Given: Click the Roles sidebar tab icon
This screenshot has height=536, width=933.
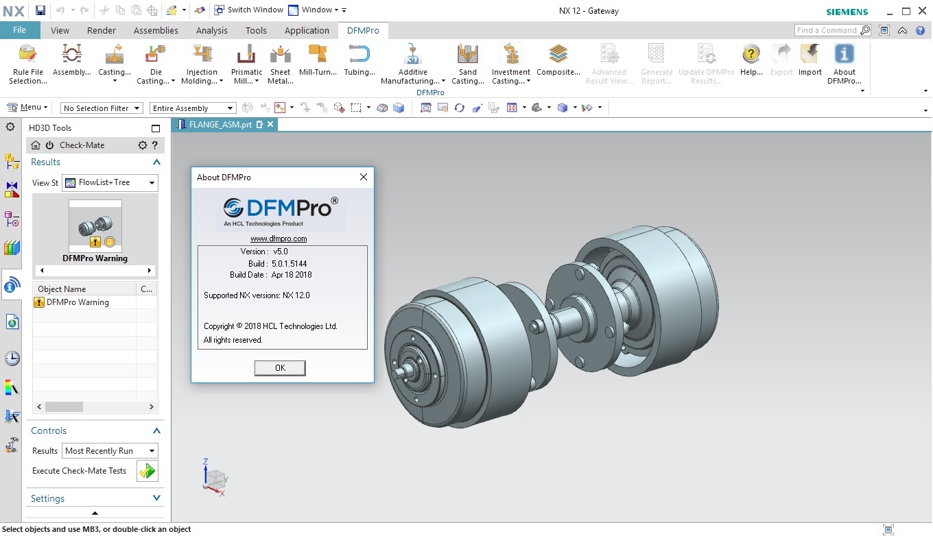Looking at the screenshot, I should click(x=12, y=445).
